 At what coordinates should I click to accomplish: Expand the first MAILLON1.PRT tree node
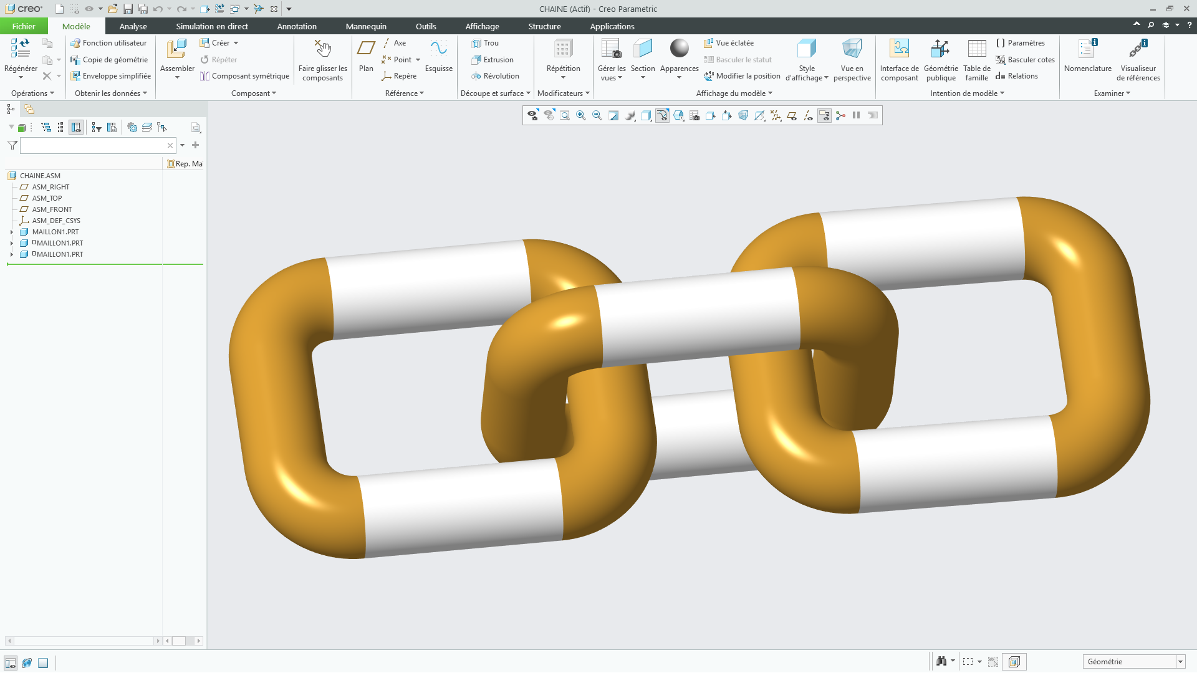[11, 232]
